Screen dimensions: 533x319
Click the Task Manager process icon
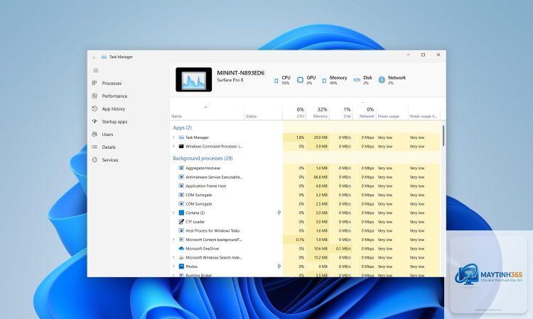point(181,138)
